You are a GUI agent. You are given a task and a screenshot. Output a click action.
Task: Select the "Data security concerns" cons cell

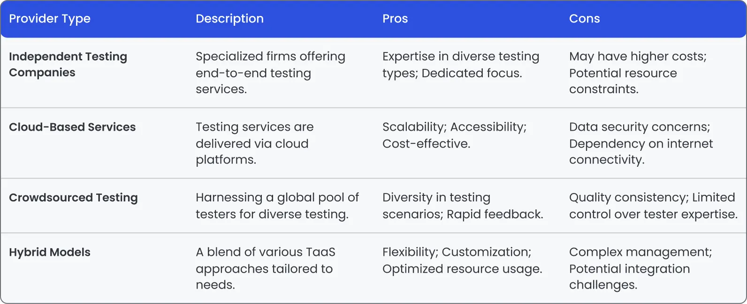point(640,143)
